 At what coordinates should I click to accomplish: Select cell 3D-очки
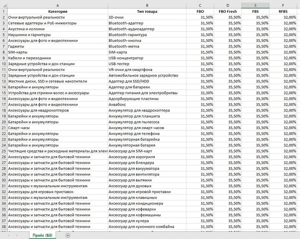pyautogui.click(x=147, y=18)
